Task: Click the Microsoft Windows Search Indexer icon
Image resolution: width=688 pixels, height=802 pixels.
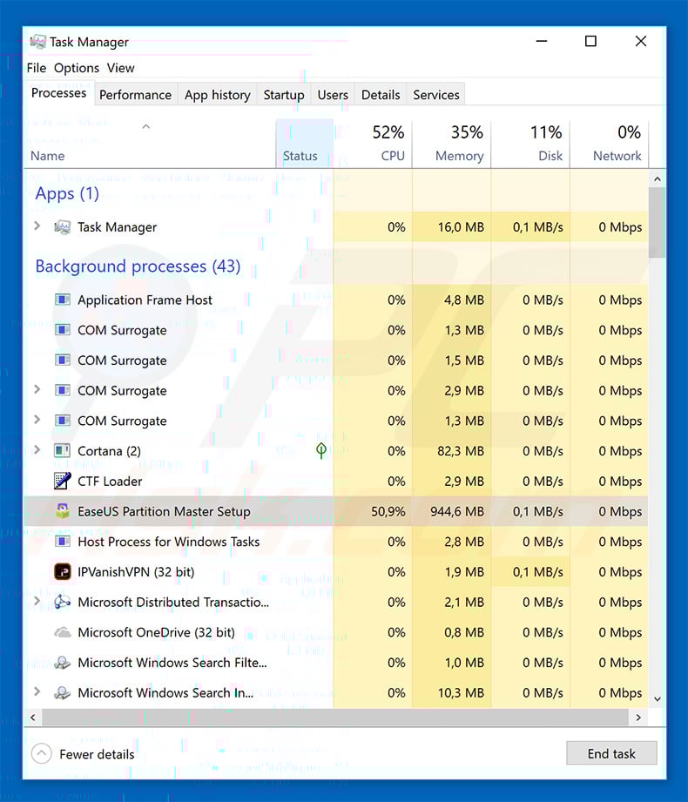Action: [x=63, y=692]
